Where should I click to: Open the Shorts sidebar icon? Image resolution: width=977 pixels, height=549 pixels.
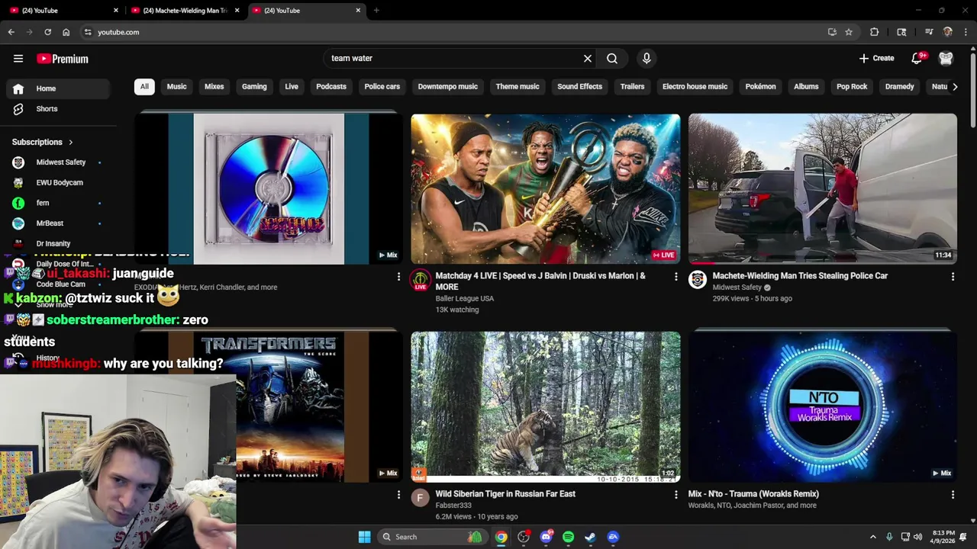click(18, 109)
